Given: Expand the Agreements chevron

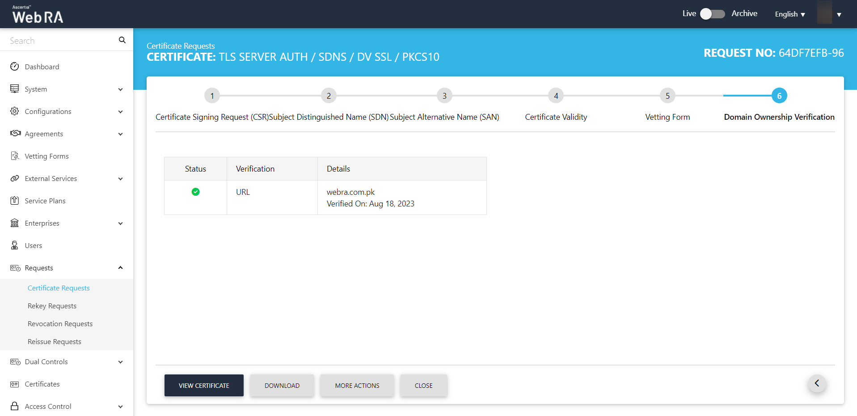Looking at the screenshot, I should coord(120,134).
